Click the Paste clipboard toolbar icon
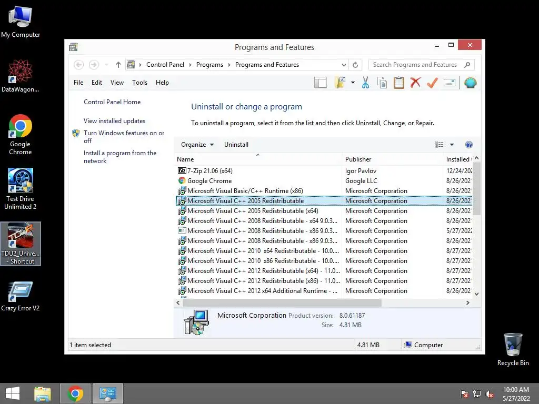Image resolution: width=539 pixels, height=404 pixels. [399, 83]
